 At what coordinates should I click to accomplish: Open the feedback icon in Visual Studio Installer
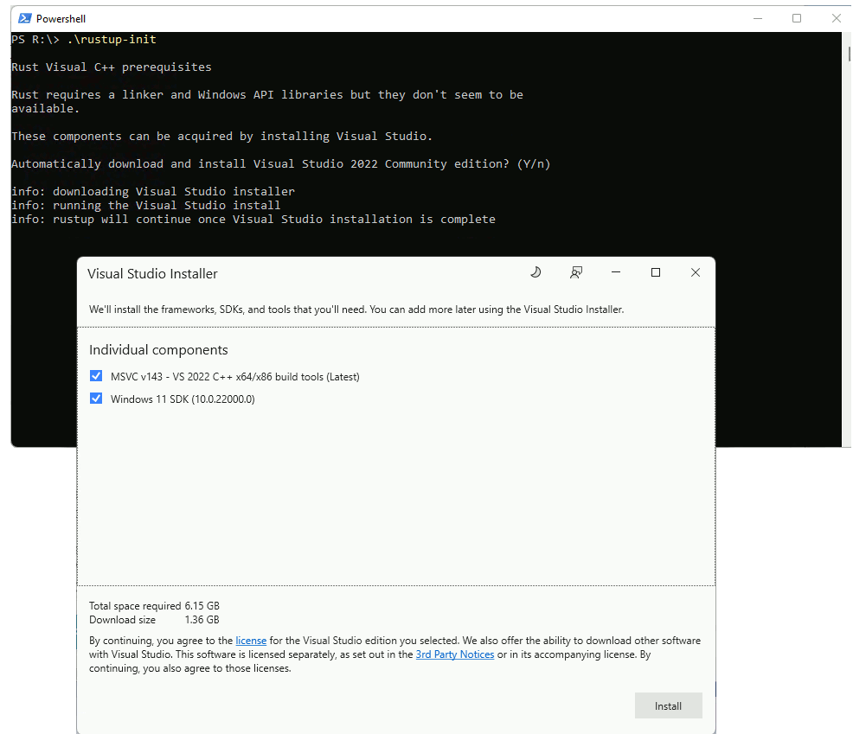pyautogui.click(x=576, y=272)
